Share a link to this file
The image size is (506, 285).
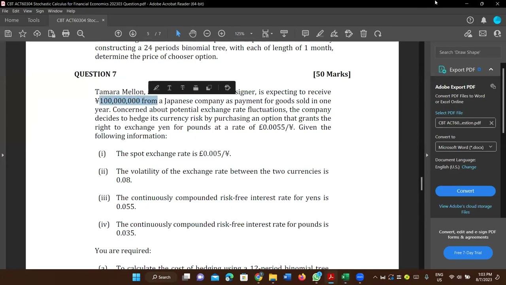pyautogui.click(x=468, y=34)
